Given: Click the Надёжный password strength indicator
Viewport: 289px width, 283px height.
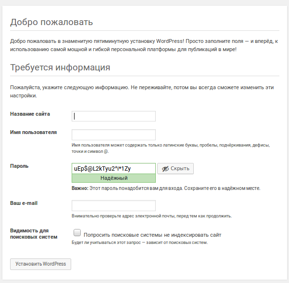Looking at the screenshot, I should (x=113, y=178).
